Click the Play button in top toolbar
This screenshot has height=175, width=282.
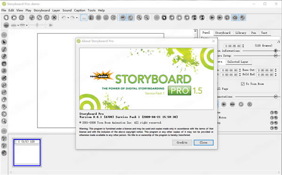click(x=212, y=18)
